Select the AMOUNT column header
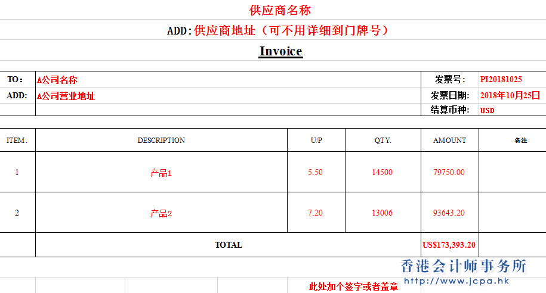Viewport: 546px width, 293px height. (449, 141)
